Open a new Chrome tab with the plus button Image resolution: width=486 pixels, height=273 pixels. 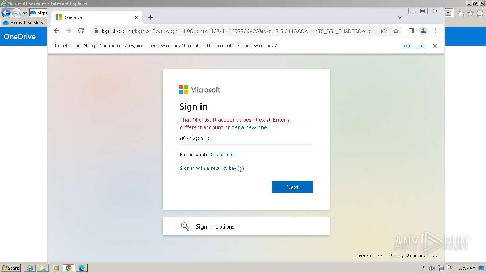[151, 17]
